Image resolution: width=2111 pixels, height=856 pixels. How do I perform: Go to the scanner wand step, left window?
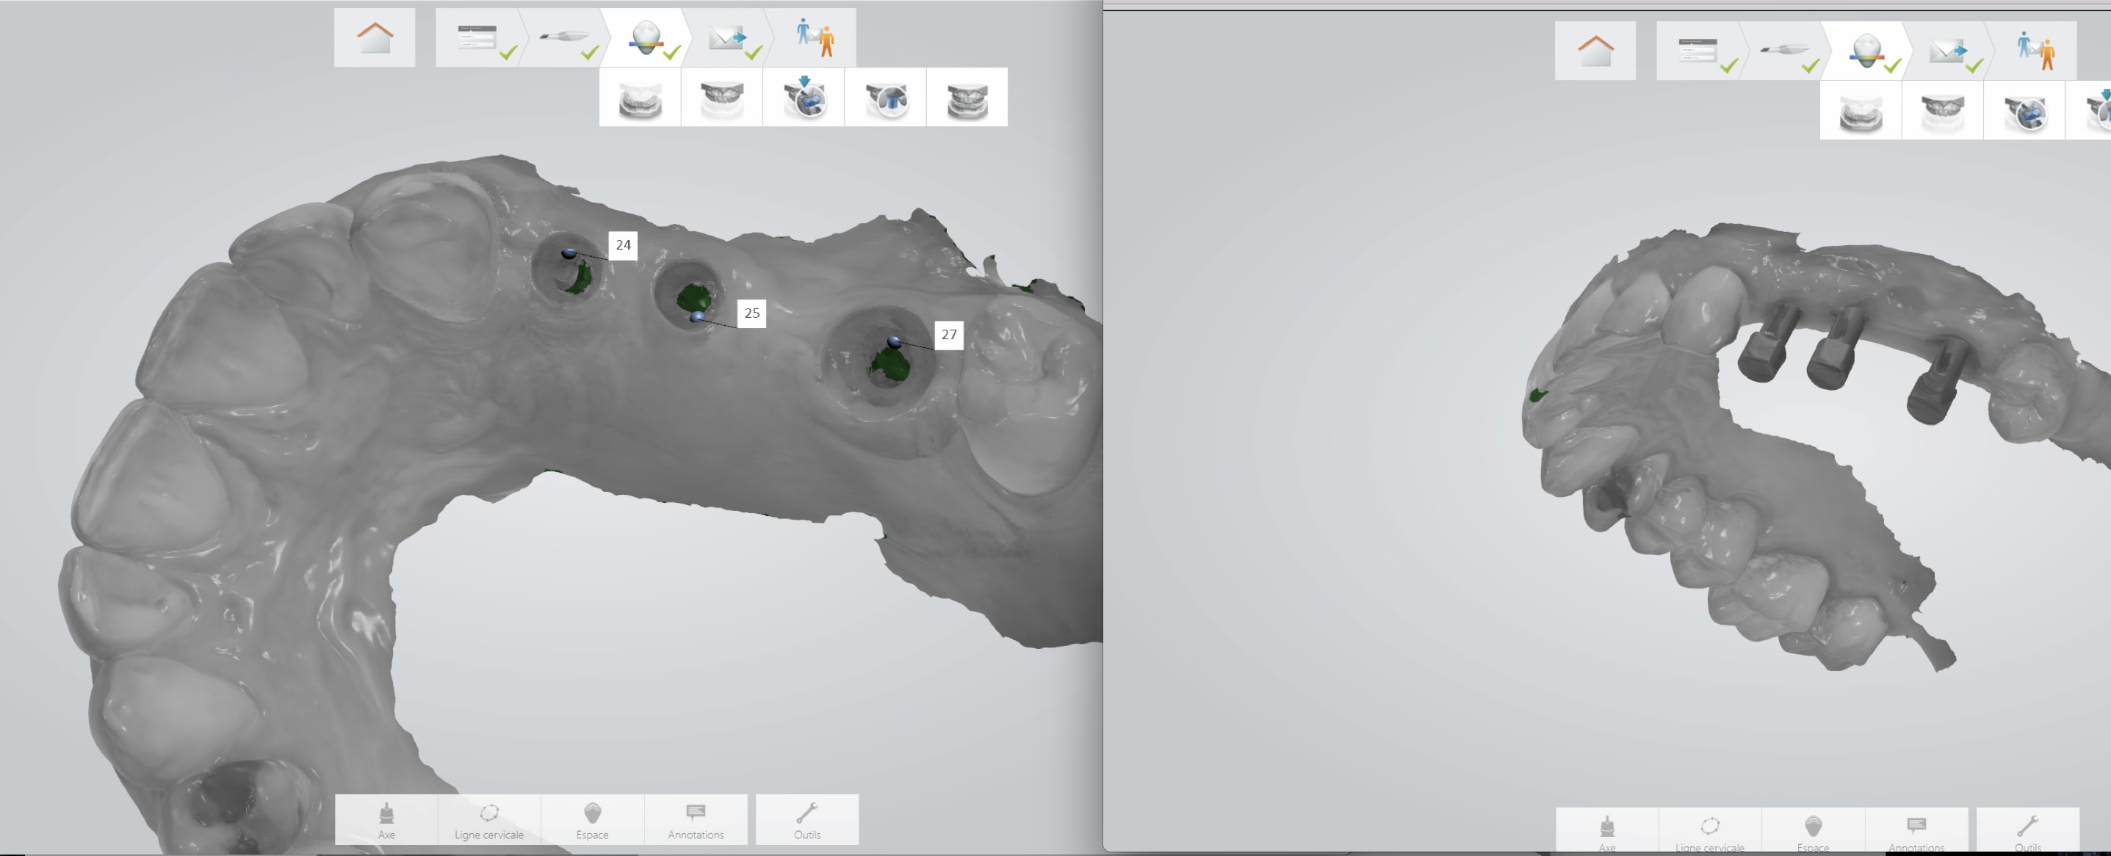click(x=564, y=38)
